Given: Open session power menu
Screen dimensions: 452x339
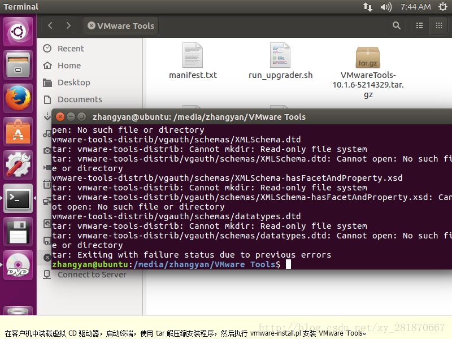Looking at the screenshot, I should (x=443, y=7).
